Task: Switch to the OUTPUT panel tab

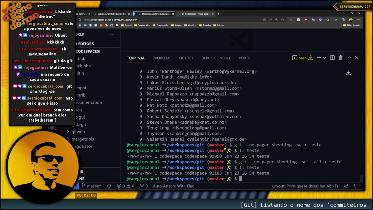Action: click(186, 58)
